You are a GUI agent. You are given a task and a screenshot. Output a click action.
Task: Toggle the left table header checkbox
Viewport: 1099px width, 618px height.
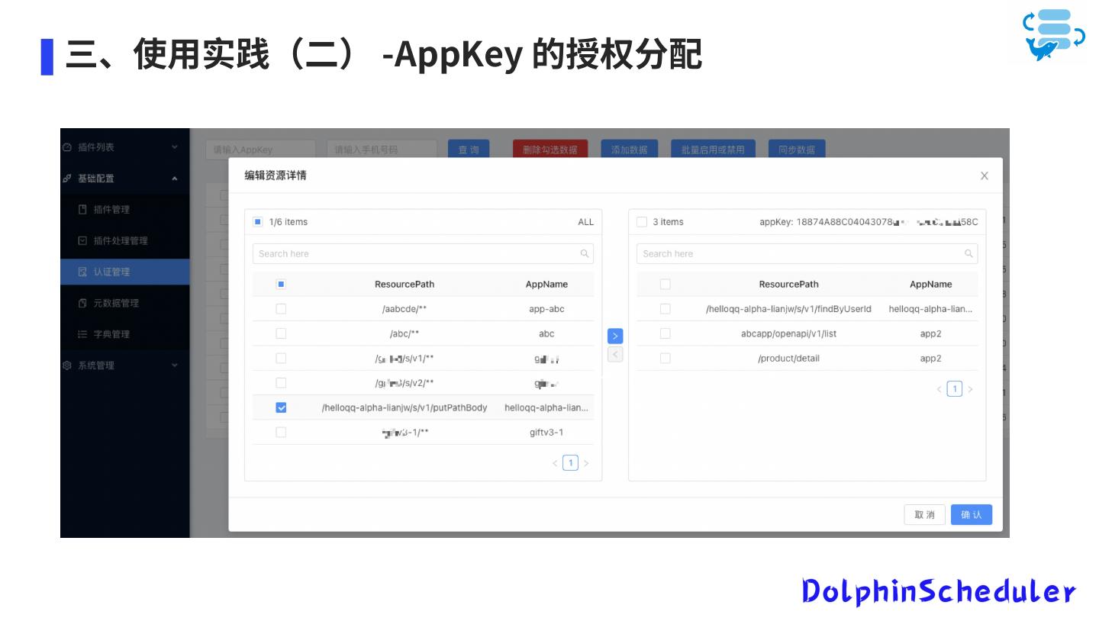click(281, 285)
